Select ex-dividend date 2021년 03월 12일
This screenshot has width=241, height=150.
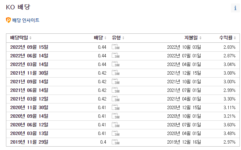click(29, 99)
